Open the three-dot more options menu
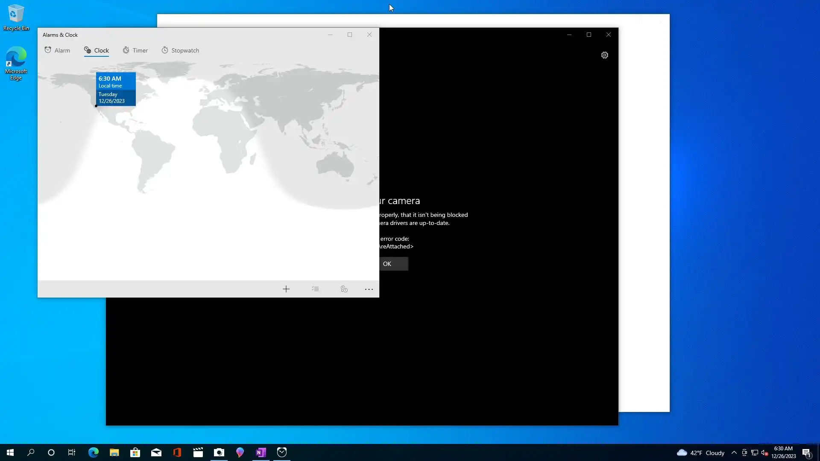The width and height of the screenshot is (820, 461). (369, 289)
